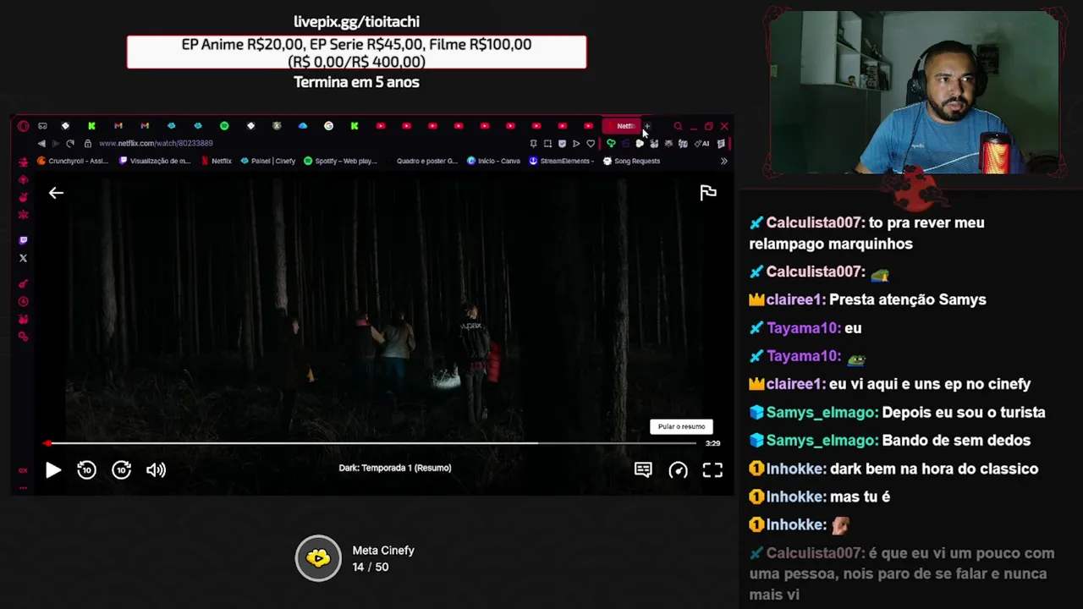Open the StreamElements bookmark

pos(561,161)
